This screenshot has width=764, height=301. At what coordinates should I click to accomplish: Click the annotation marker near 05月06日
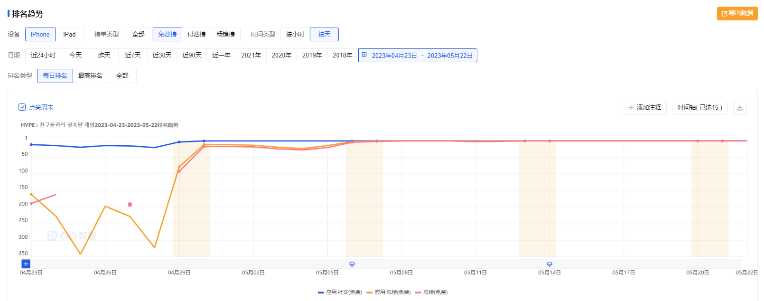352,264
